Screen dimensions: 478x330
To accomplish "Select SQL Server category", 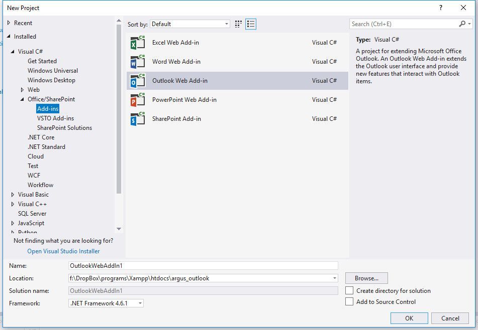I will [x=32, y=214].
